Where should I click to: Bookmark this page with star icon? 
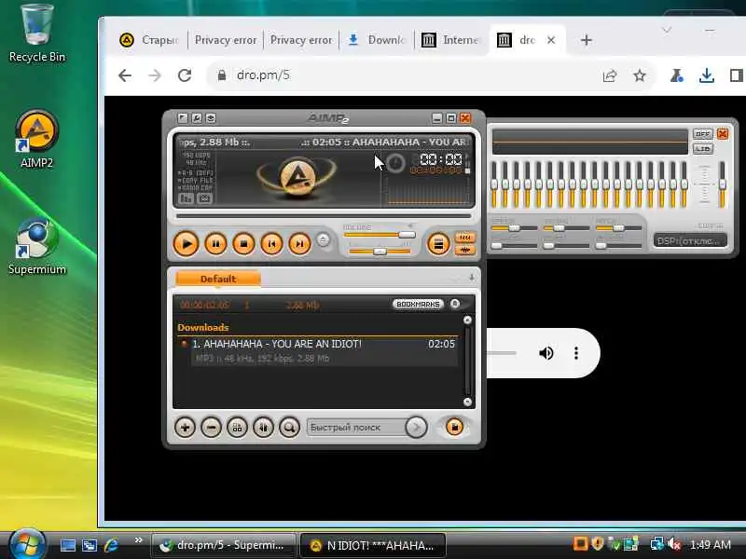(640, 75)
